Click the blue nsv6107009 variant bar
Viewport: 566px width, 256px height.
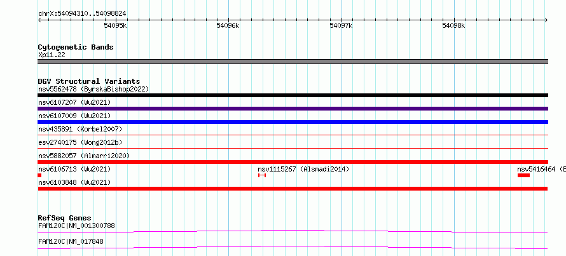coord(293,122)
